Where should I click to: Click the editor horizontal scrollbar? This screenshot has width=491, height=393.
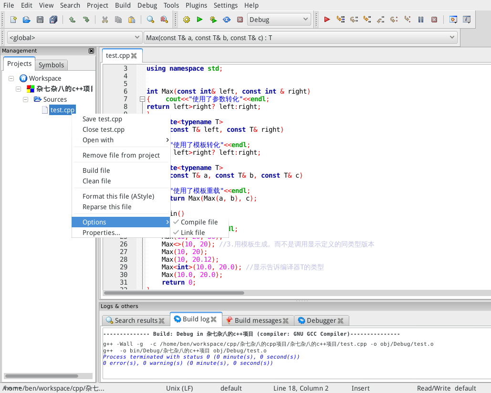point(174,293)
